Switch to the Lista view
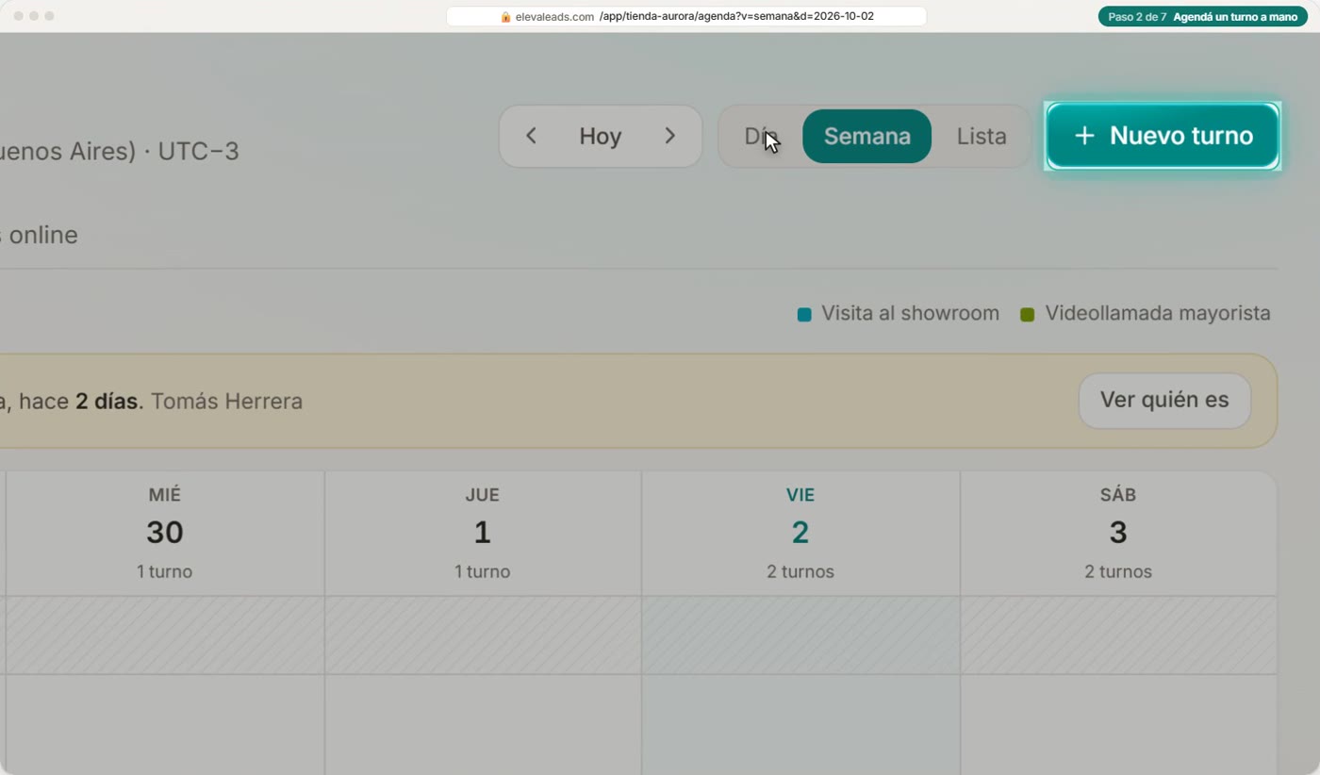 pyautogui.click(x=982, y=136)
